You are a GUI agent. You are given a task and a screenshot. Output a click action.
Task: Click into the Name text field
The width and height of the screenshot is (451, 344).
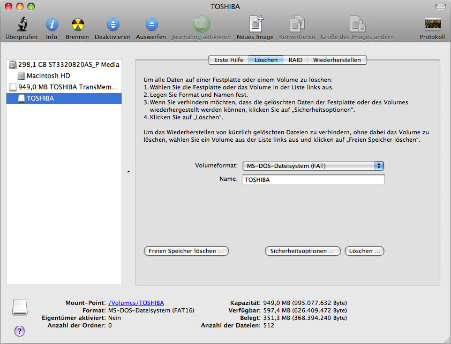coord(313,180)
